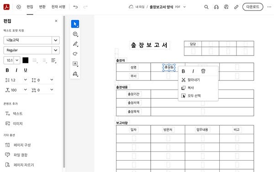Click the Adobe Acrobat logo icon
Viewport: 274px width, 172px height.
coord(6,7)
